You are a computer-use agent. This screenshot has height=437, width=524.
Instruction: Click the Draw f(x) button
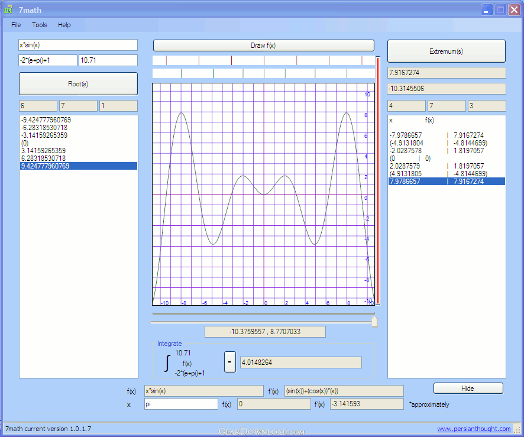coord(263,46)
